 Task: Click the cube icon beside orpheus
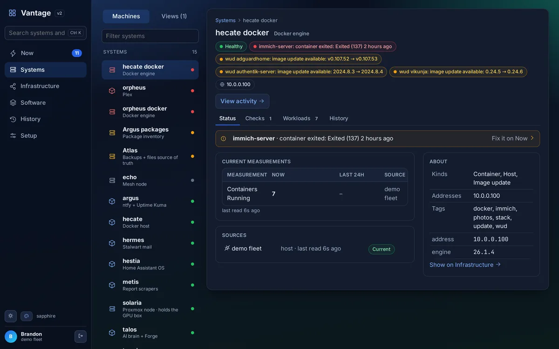tap(112, 91)
